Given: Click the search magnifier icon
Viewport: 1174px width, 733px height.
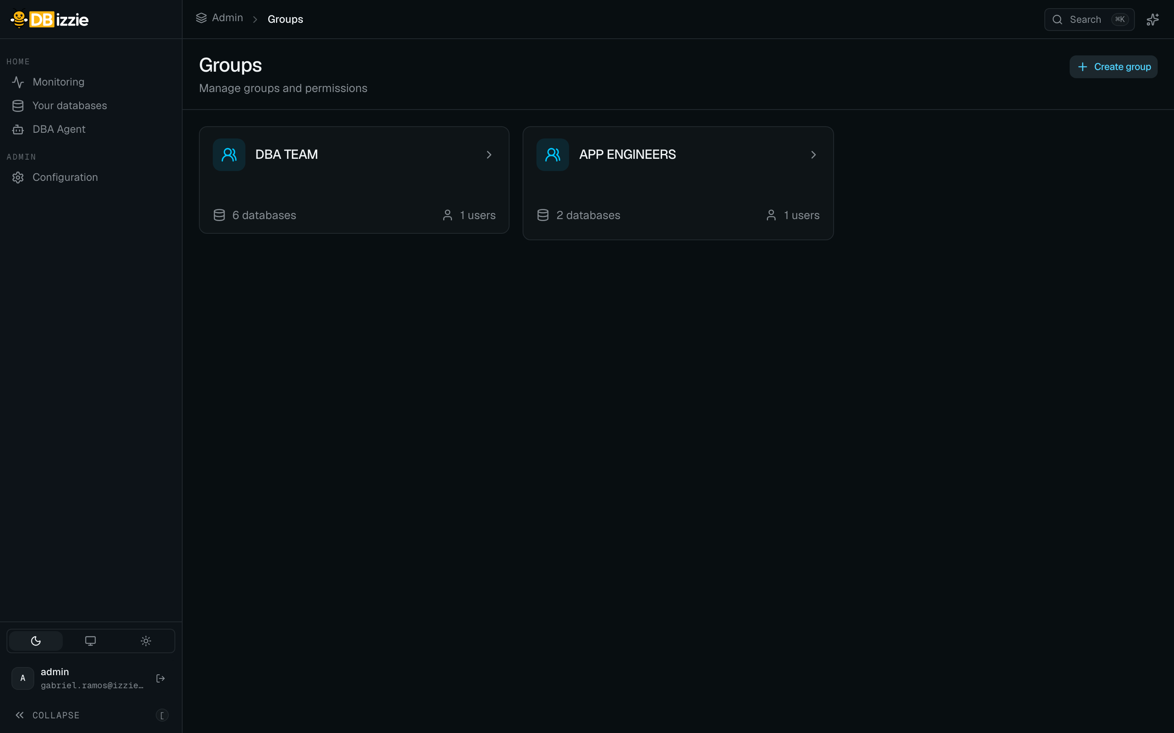Looking at the screenshot, I should [1057, 20].
